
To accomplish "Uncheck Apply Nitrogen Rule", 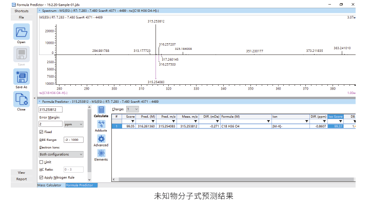I will pyautogui.click(x=42, y=177).
